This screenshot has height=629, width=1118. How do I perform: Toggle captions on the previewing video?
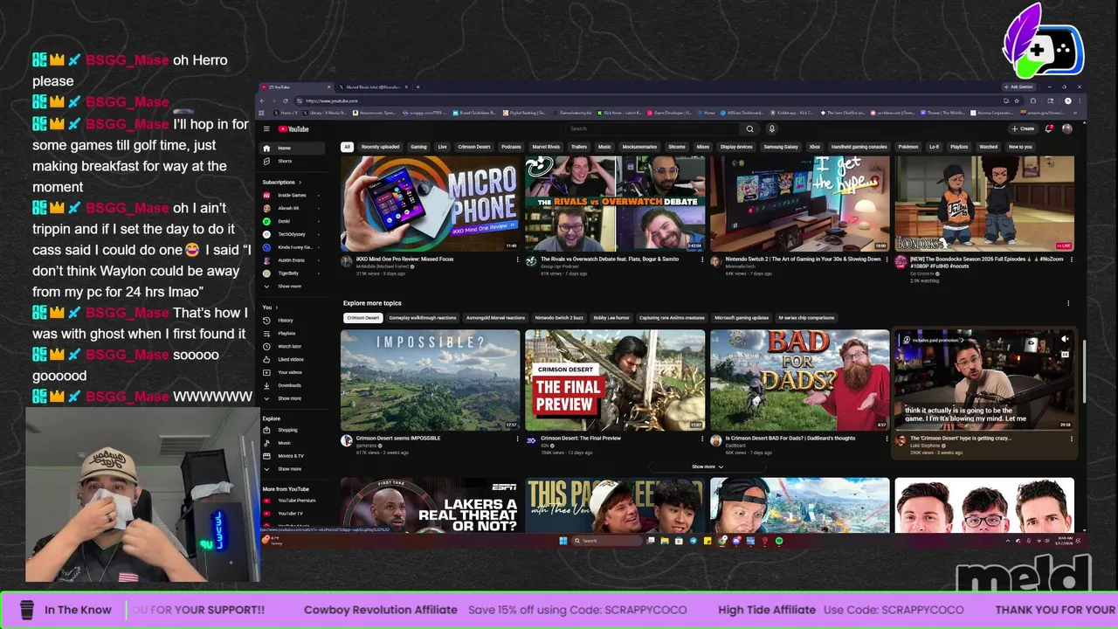1065,354
